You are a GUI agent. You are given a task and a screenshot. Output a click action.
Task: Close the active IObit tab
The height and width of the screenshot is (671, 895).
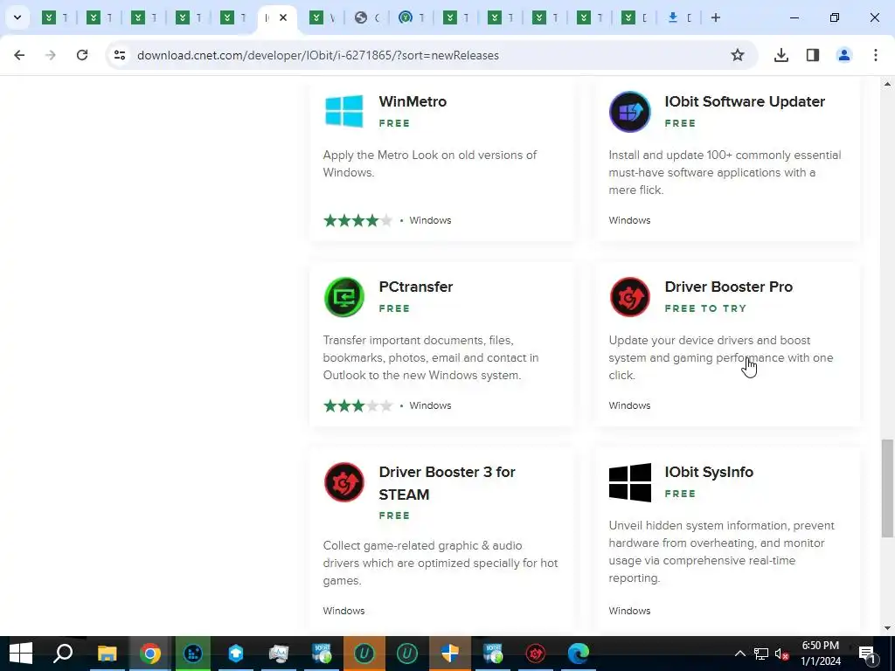point(283,17)
